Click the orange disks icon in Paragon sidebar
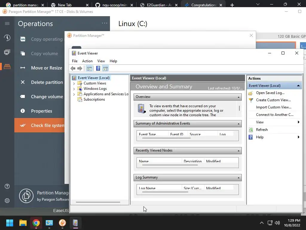This screenshot has width=306, height=230. [7, 66]
